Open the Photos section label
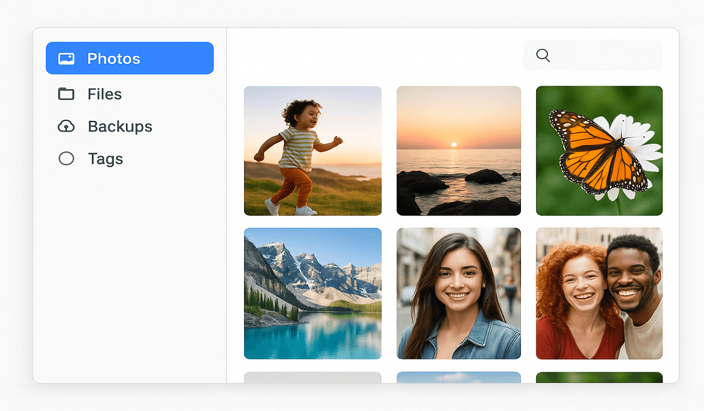The image size is (704, 411). point(114,59)
